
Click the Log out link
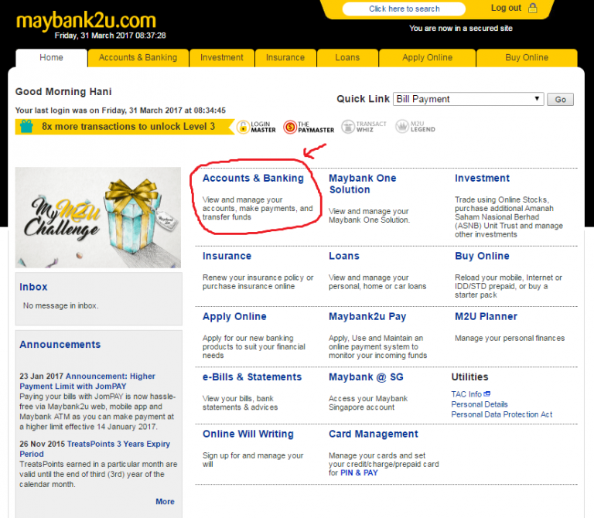(x=506, y=8)
